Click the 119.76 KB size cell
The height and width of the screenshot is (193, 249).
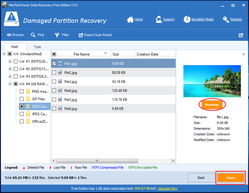120,99
